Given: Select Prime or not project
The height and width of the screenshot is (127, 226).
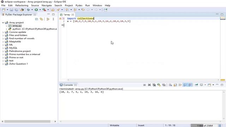Looking at the screenshot, I should 16,58.
